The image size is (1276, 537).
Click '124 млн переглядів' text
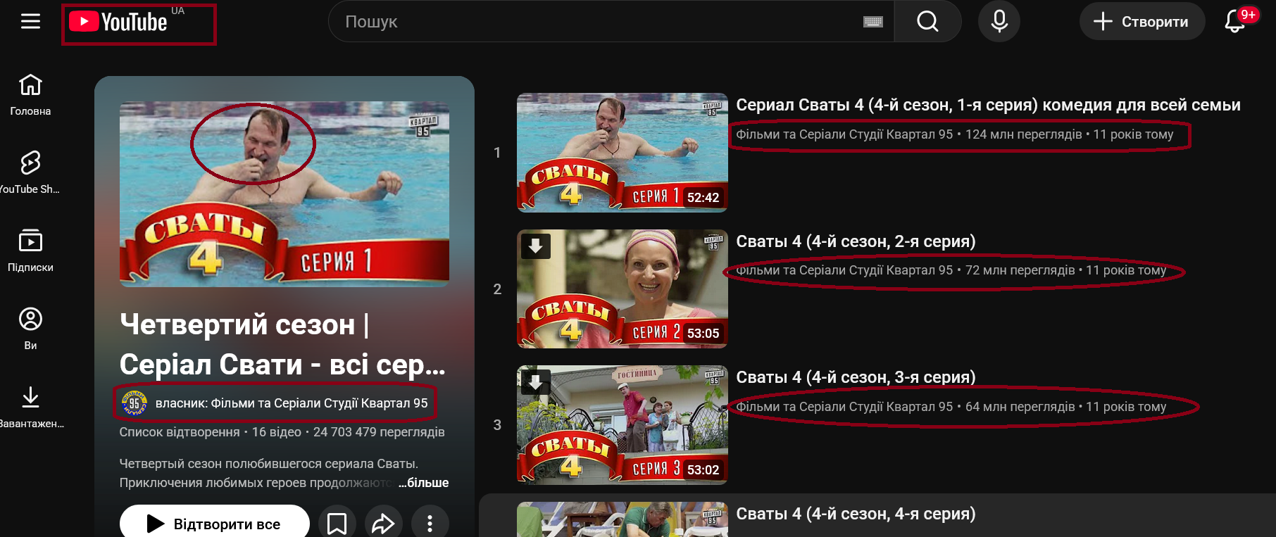1023,134
